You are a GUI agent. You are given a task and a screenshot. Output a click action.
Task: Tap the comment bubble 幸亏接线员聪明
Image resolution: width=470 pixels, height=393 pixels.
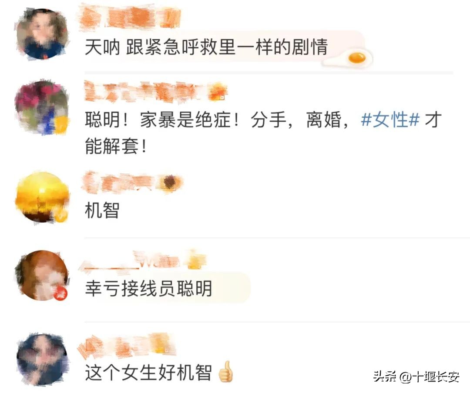pyautogui.click(x=167, y=288)
